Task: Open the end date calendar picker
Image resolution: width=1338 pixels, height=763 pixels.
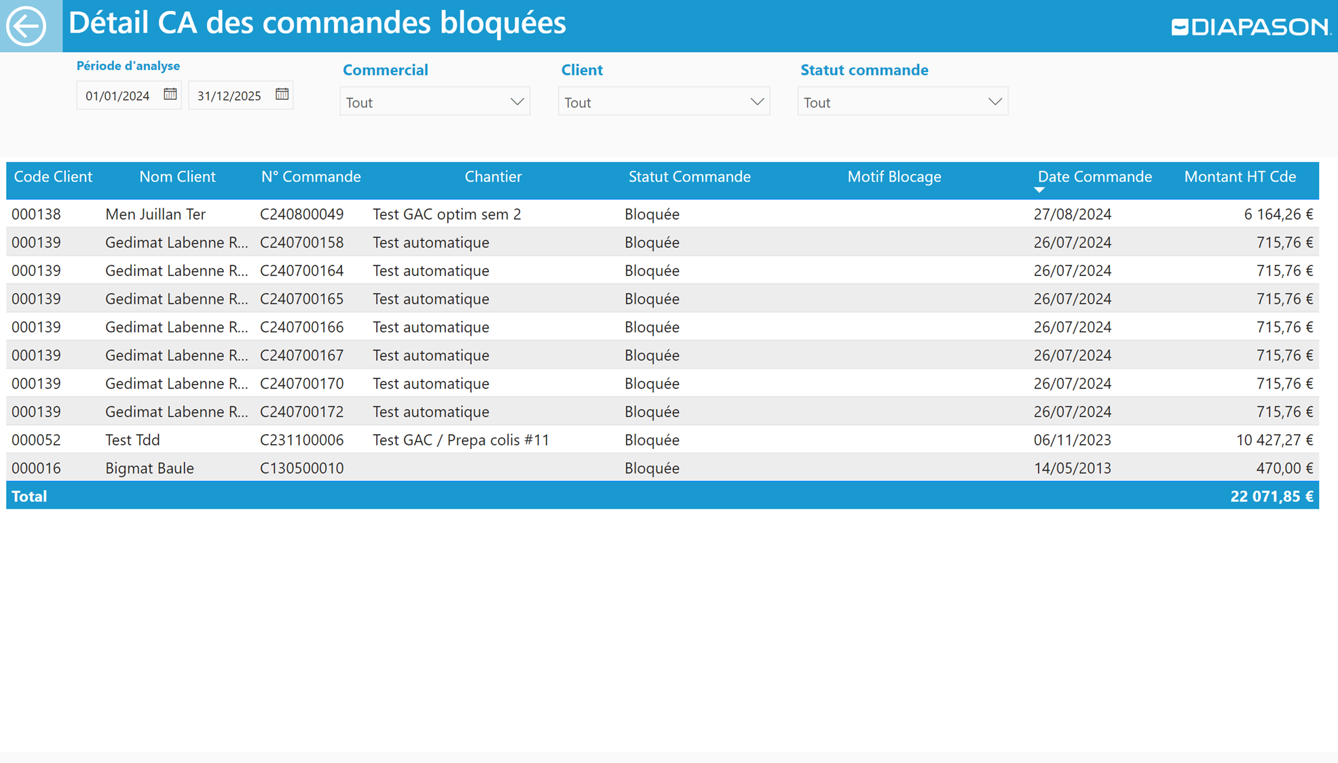Action: [282, 94]
